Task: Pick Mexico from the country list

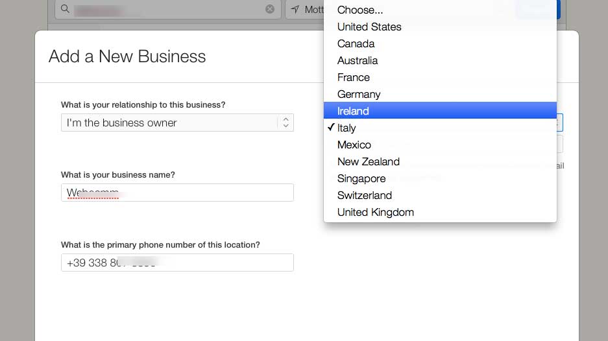Action: pyautogui.click(x=354, y=145)
